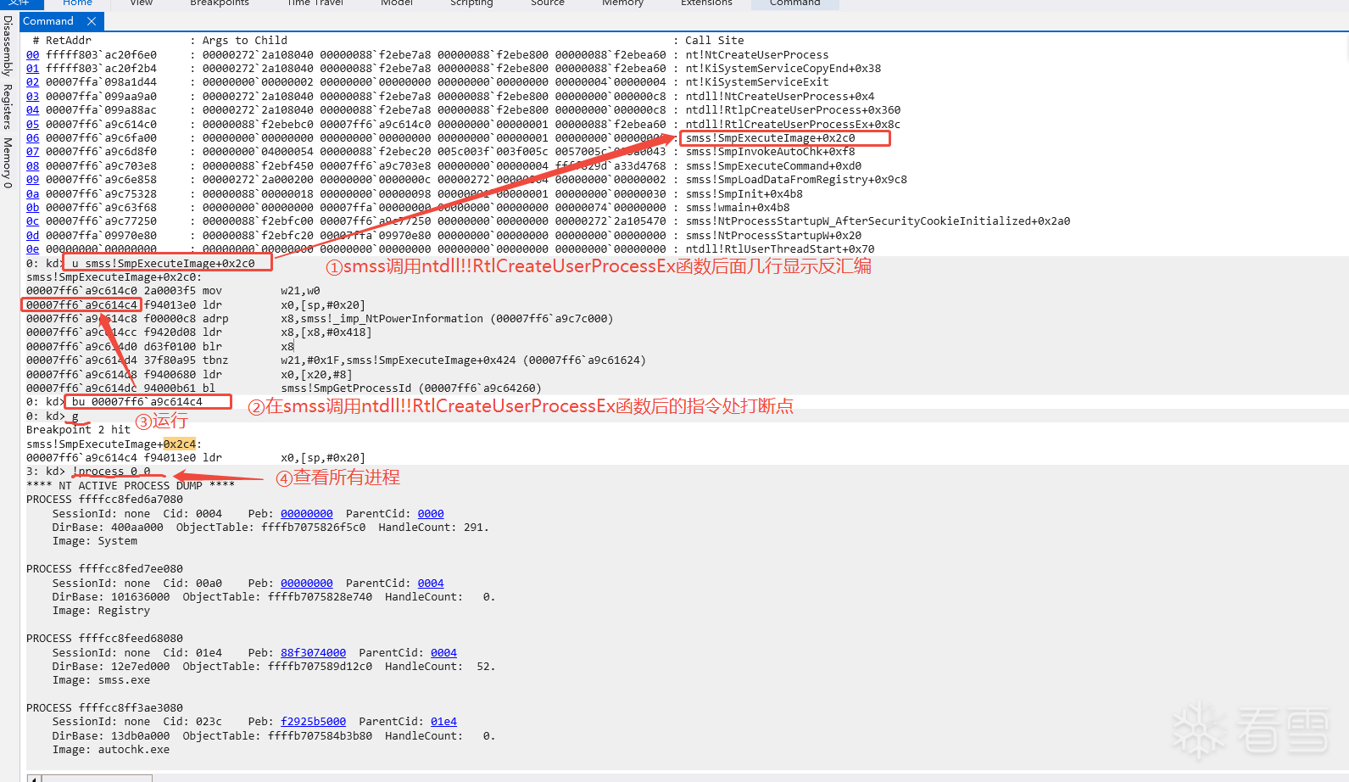Screen dimensions: 1349x782
Task: Click the "NT ACTIVE PROCESS DUMP" header line
Action: (131, 486)
